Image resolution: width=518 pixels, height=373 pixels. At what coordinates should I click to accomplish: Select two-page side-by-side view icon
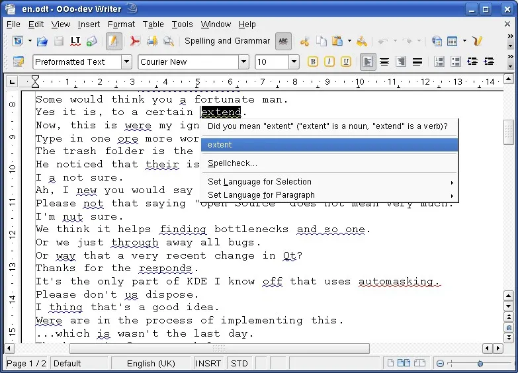tap(404, 363)
